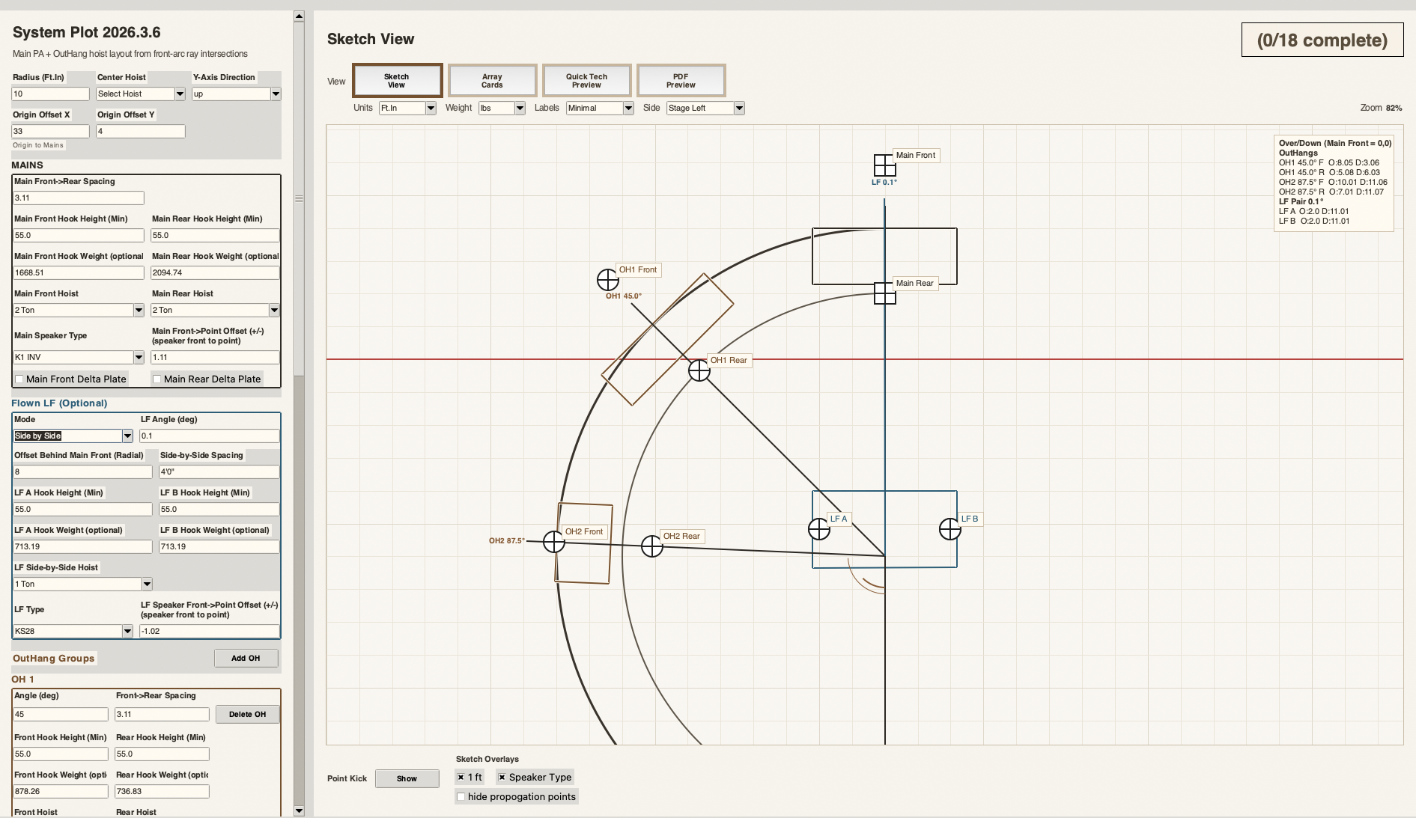Viewport: 1416px width, 818px height.
Task: Click the Radius (Ft.In) input field
Action: [50, 94]
